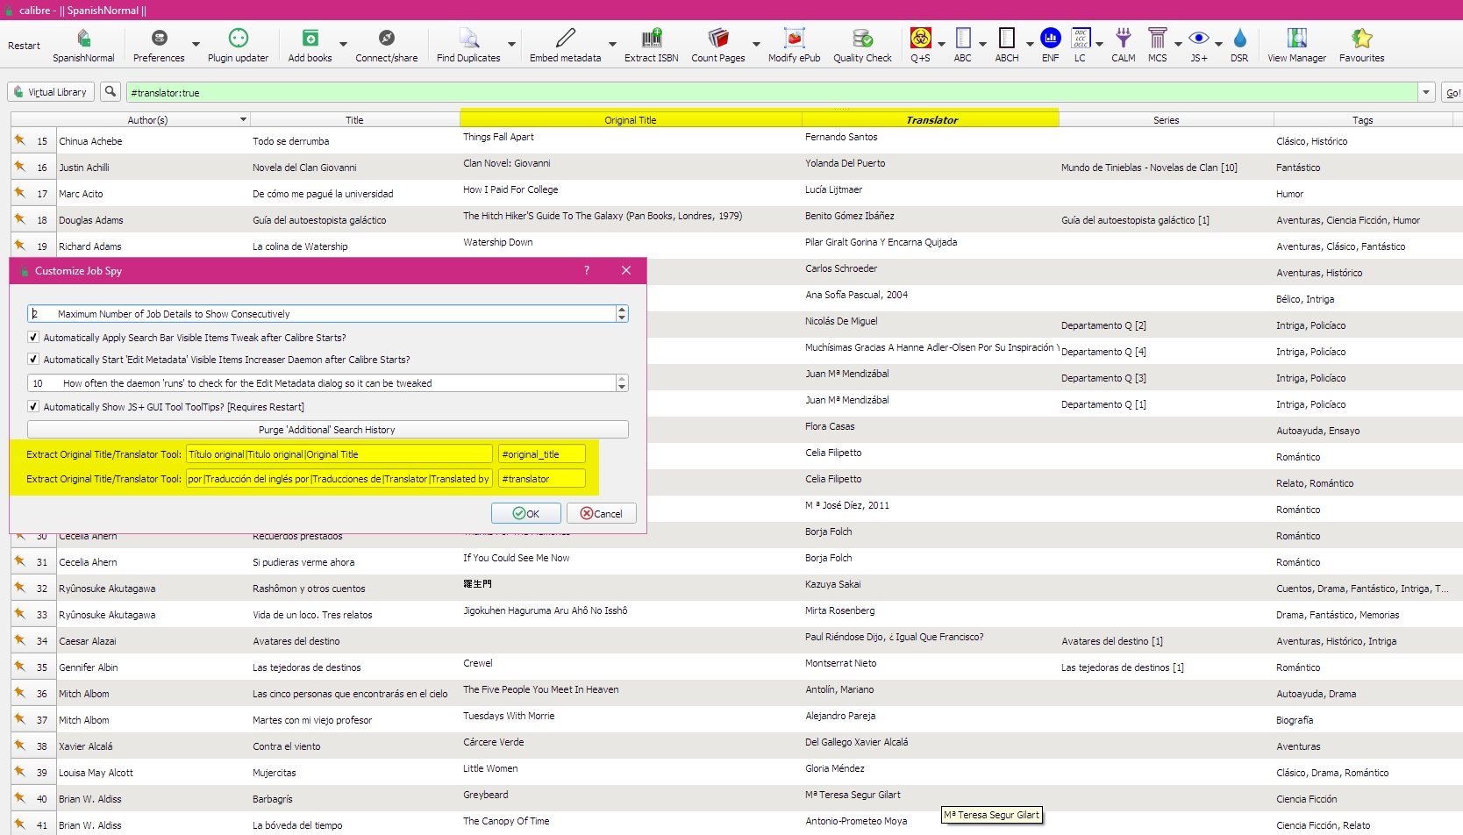Click the Add books icon
This screenshot has width=1463, height=835.
pyautogui.click(x=310, y=39)
